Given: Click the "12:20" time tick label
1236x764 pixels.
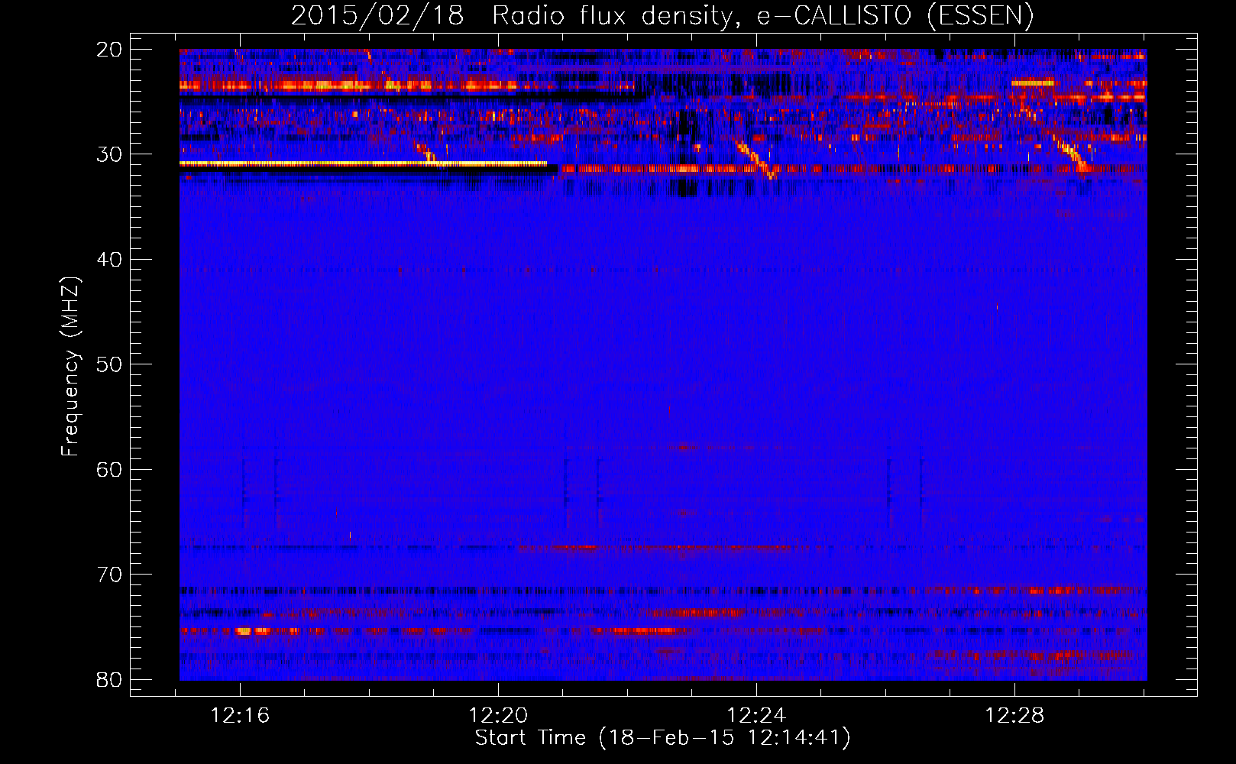Looking at the screenshot, I should (x=498, y=716).
